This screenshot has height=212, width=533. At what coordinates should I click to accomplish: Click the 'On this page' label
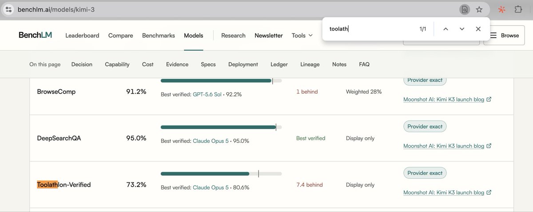[45, 64]
